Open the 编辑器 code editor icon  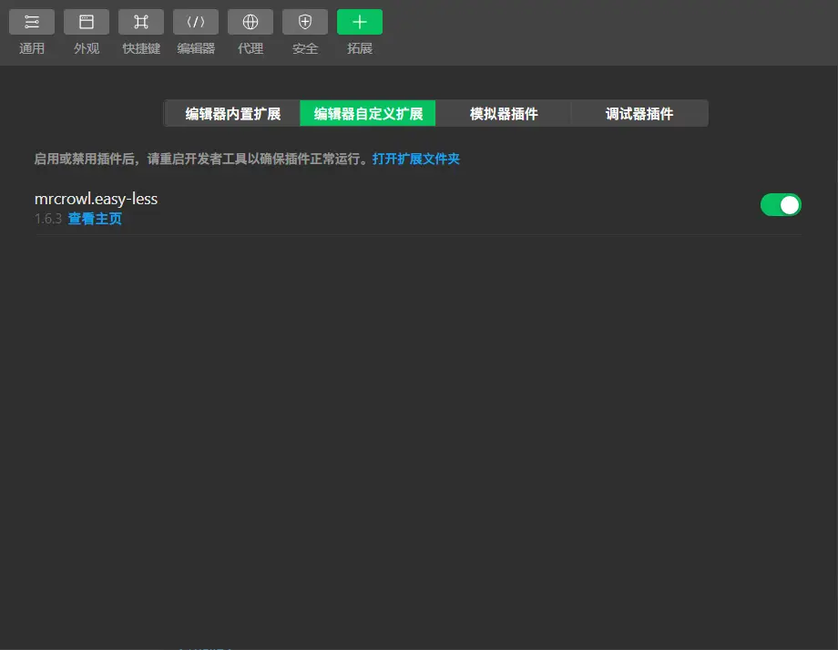pyautogui.click(x=196, y=22)
